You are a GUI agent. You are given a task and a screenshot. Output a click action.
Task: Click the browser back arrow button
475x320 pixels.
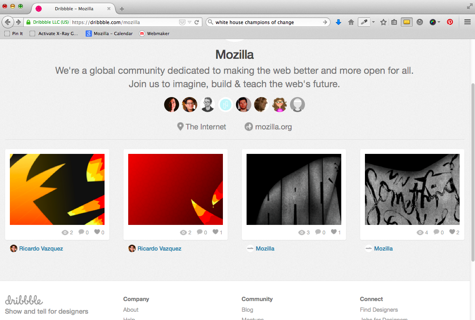[x=7, y=22]
